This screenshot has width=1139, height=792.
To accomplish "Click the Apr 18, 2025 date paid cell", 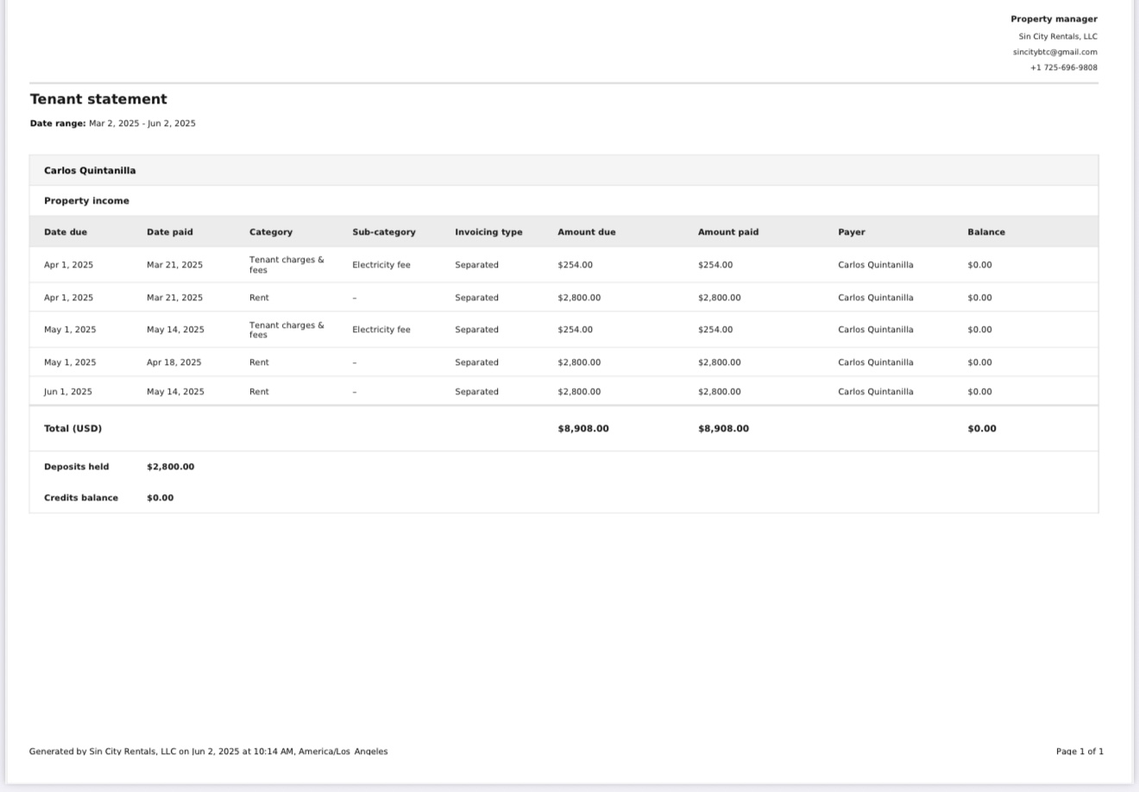I will (x=173, y=362).
